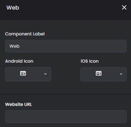Focus the Component Label input field

(x=66, y=46)
